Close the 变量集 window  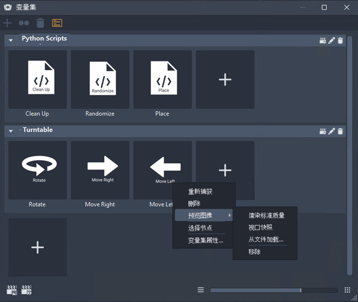(347, 7)
